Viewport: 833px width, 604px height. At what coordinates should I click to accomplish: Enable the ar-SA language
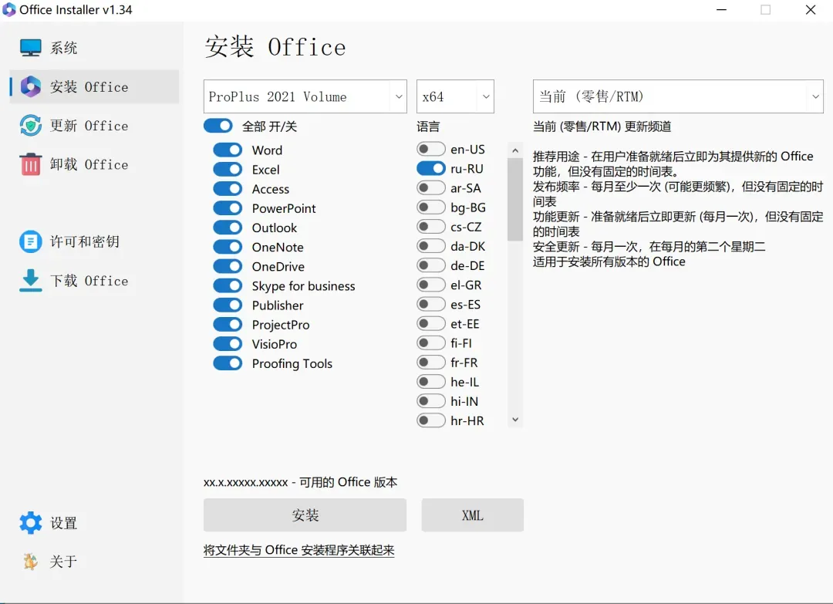pos(431,188)
